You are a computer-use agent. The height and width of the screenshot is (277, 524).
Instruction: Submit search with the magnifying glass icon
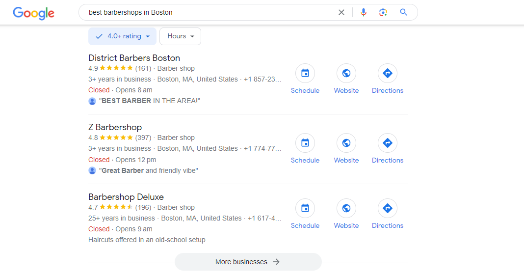coord(403,12)
